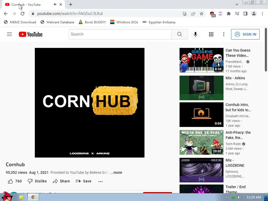This screenshot has width=268, height=201.
Task: Bookmark this page with the star icon
Action: click(x=202, y=14)
